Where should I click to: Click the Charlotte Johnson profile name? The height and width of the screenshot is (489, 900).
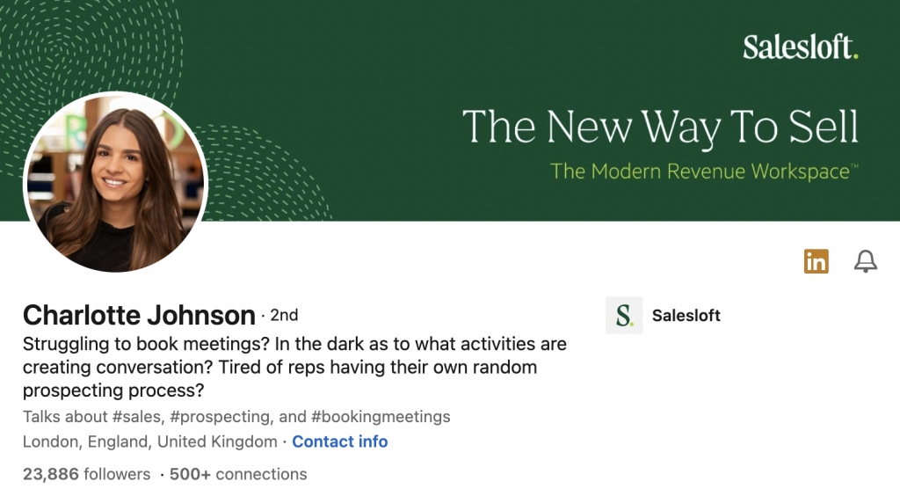click(x=139, y=315)
